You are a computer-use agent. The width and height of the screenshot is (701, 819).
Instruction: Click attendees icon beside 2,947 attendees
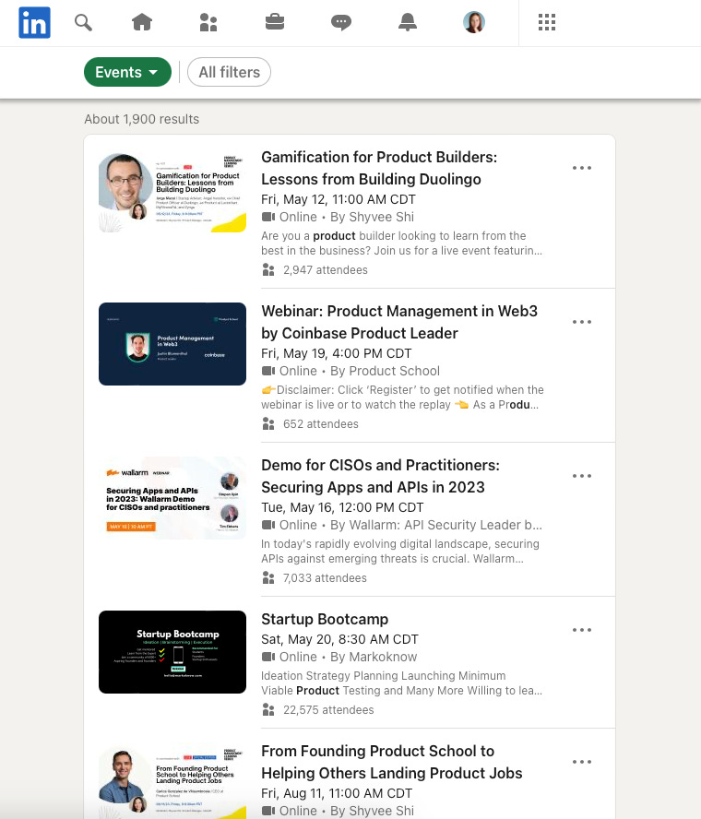[268, 270]
